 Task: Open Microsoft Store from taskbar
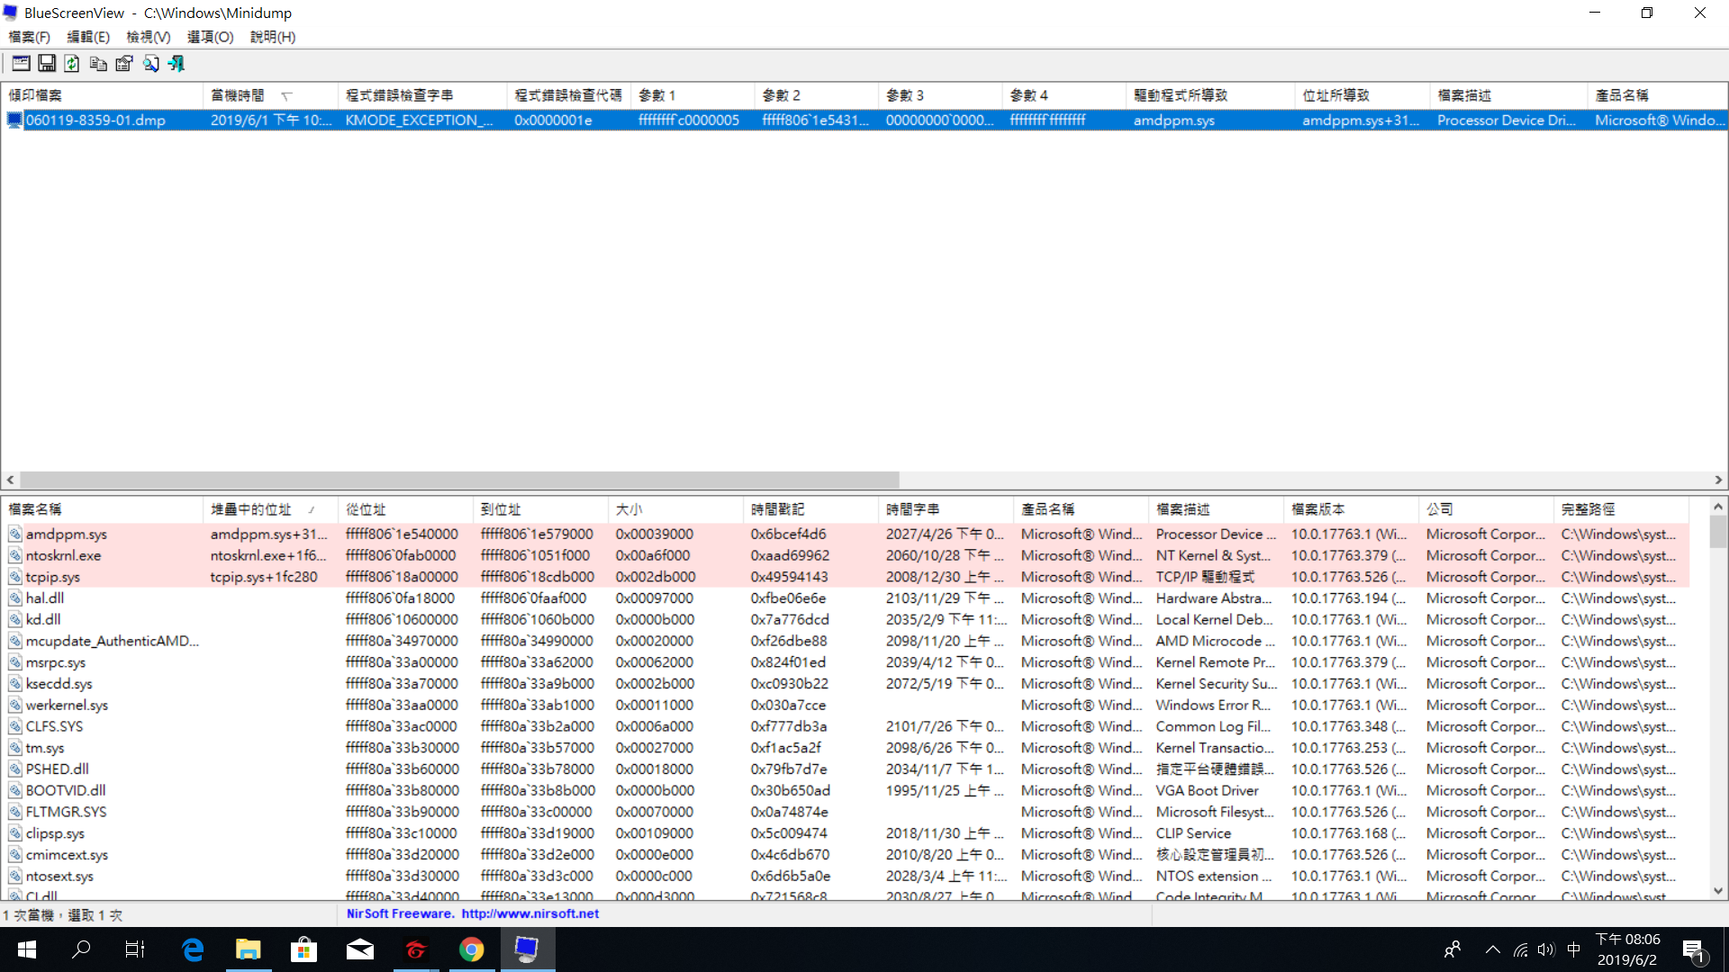click(304, 949)
